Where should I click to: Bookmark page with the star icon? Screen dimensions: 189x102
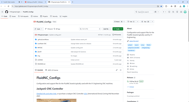[x=161, y=6]
